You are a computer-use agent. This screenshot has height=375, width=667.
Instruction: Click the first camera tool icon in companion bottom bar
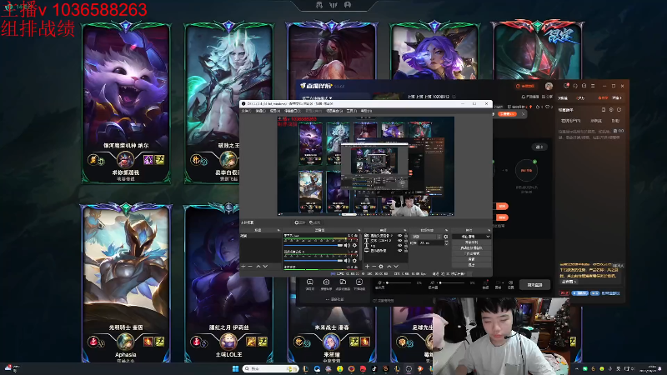click(310, 282)
